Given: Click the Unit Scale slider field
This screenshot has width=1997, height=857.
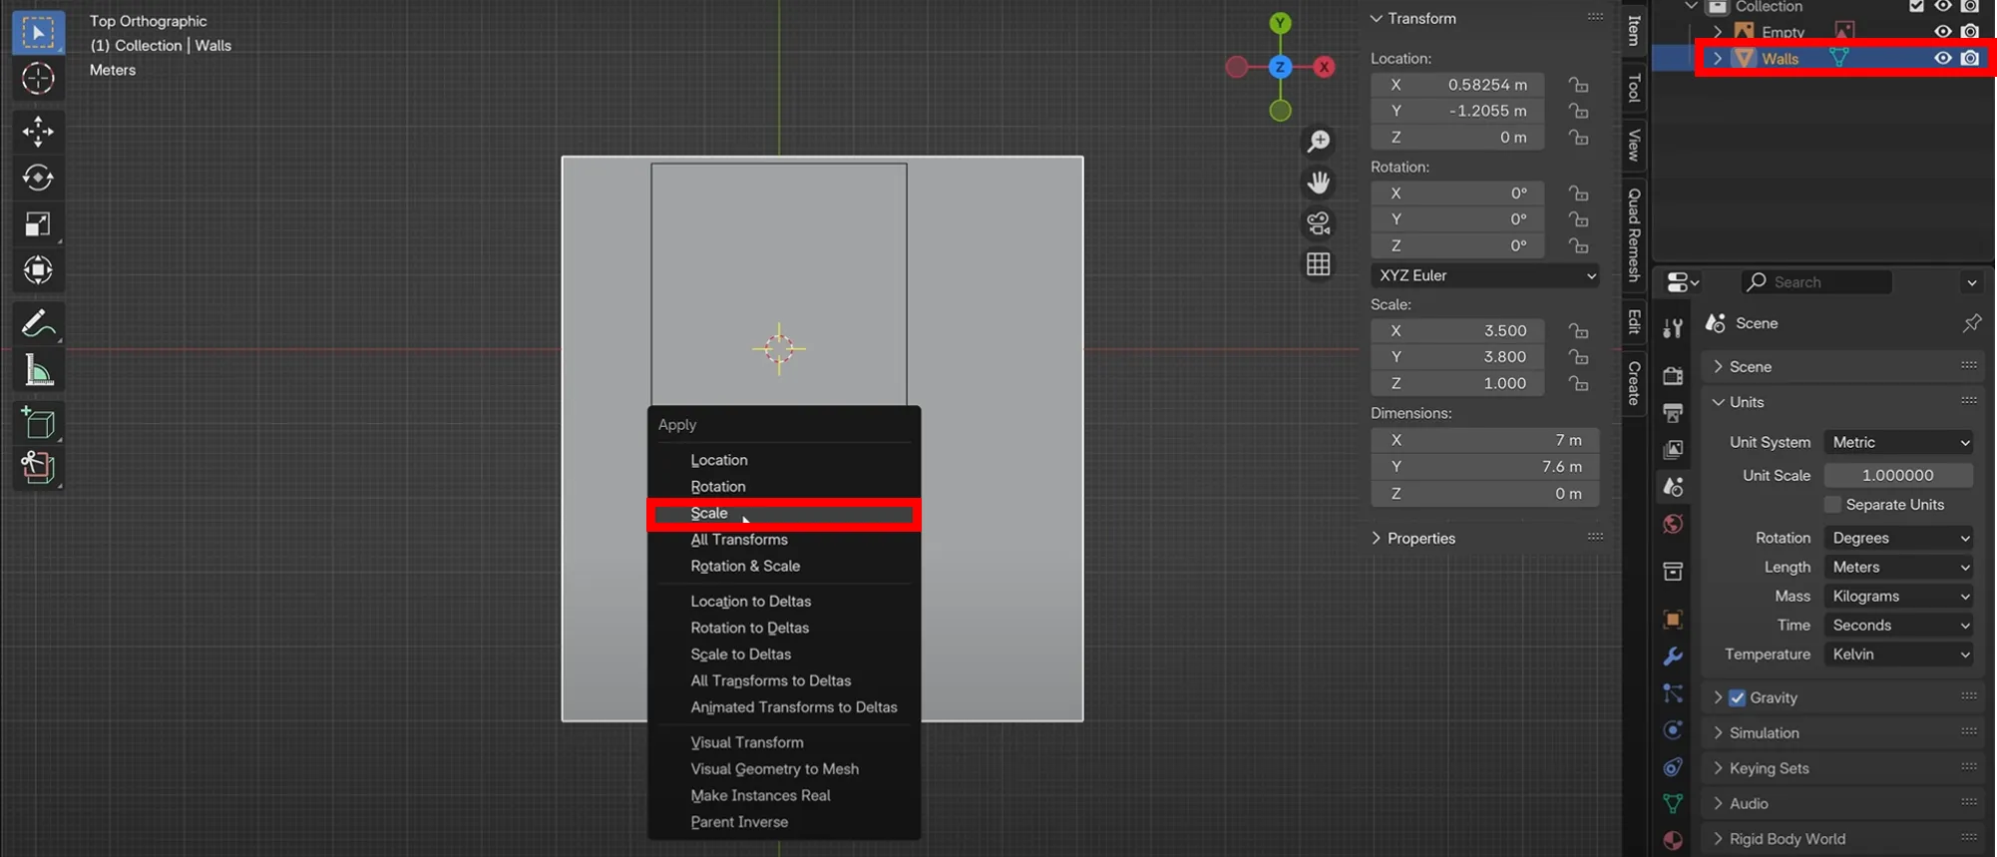Looking at the screenshot, I should coord(1897,476).
